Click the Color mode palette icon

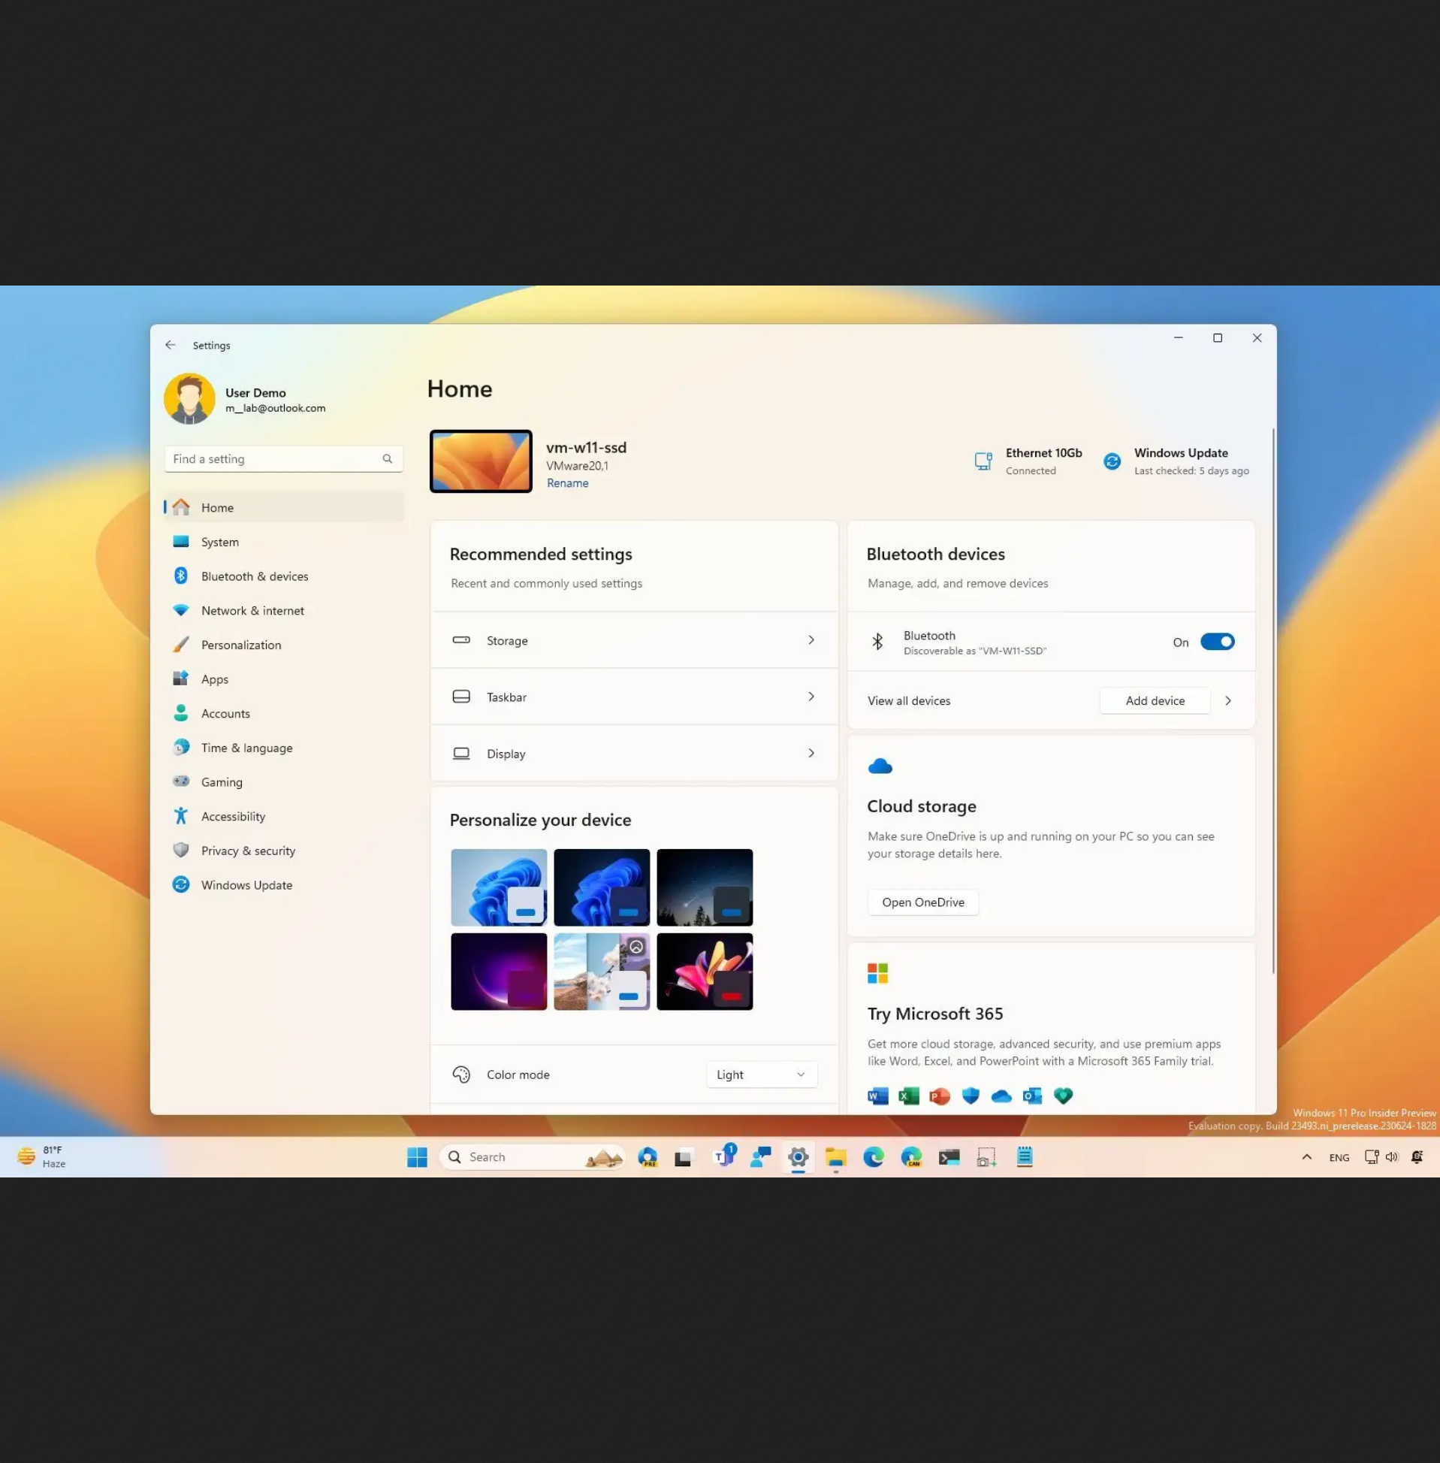461,1075
